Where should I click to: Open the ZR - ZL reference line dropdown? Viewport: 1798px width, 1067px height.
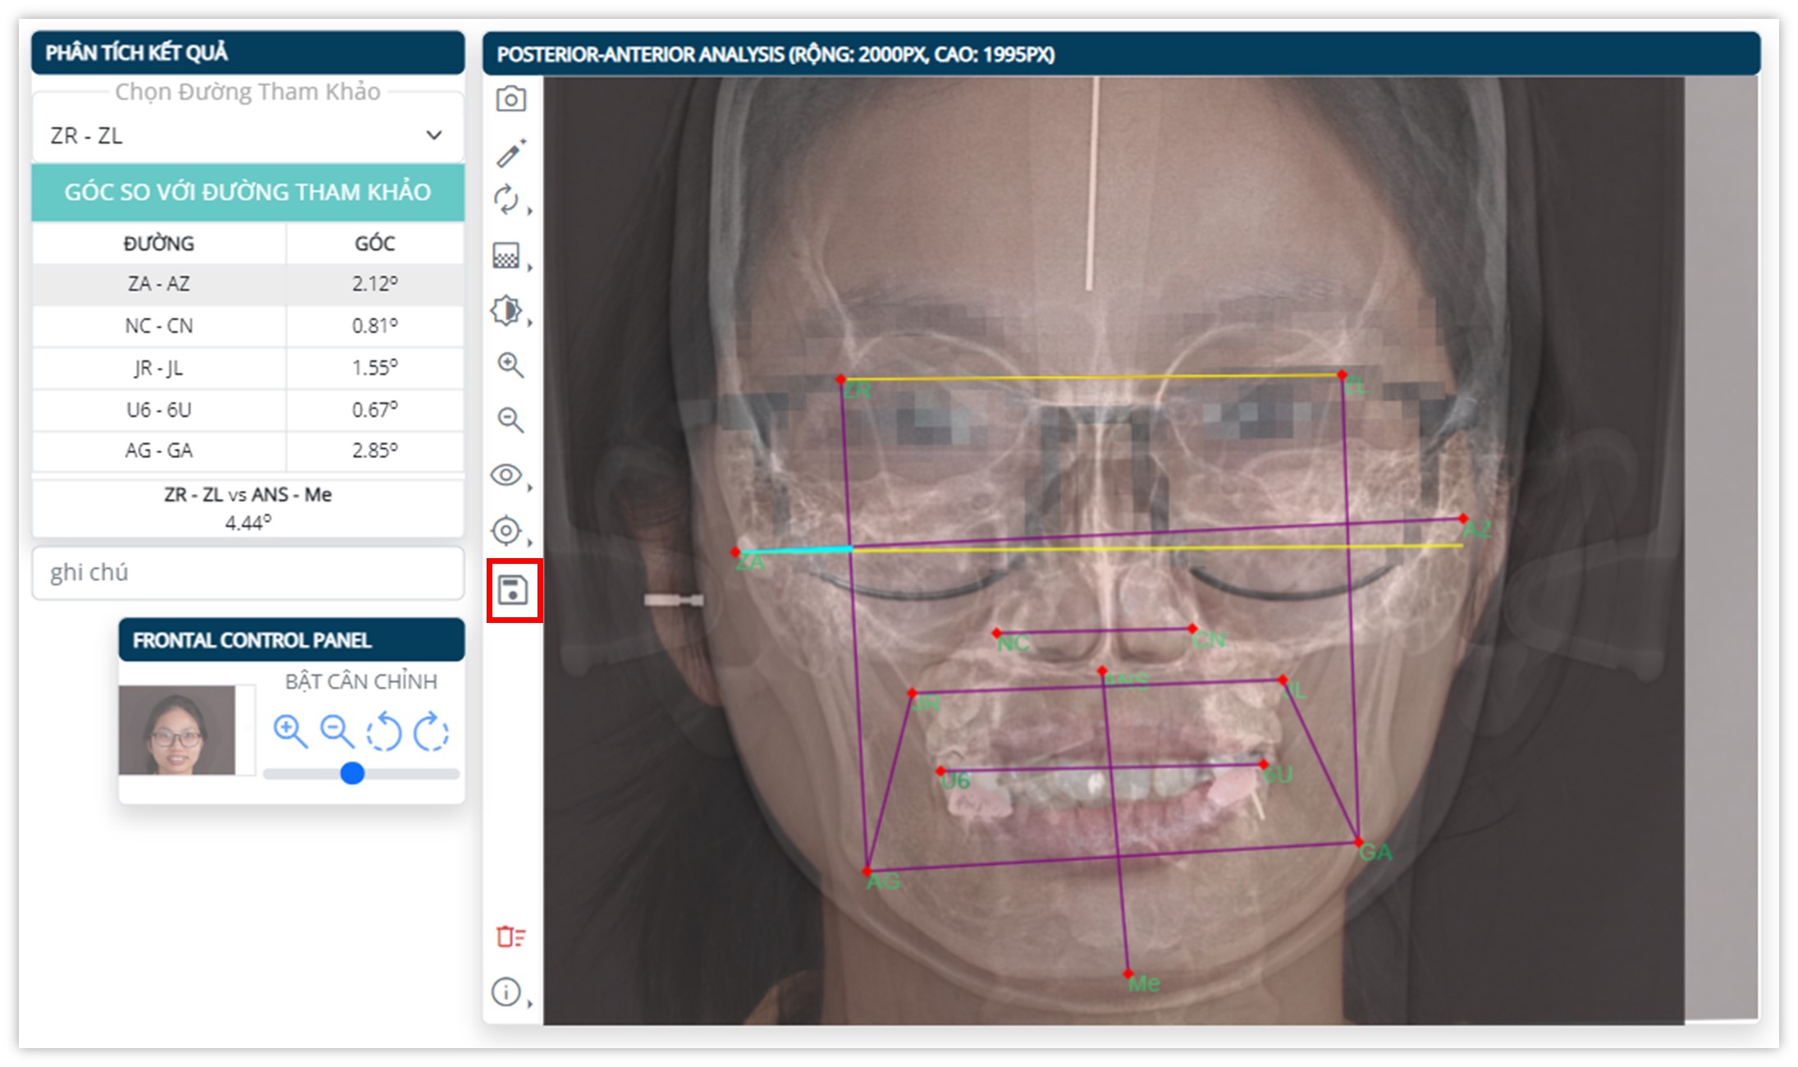247,135
